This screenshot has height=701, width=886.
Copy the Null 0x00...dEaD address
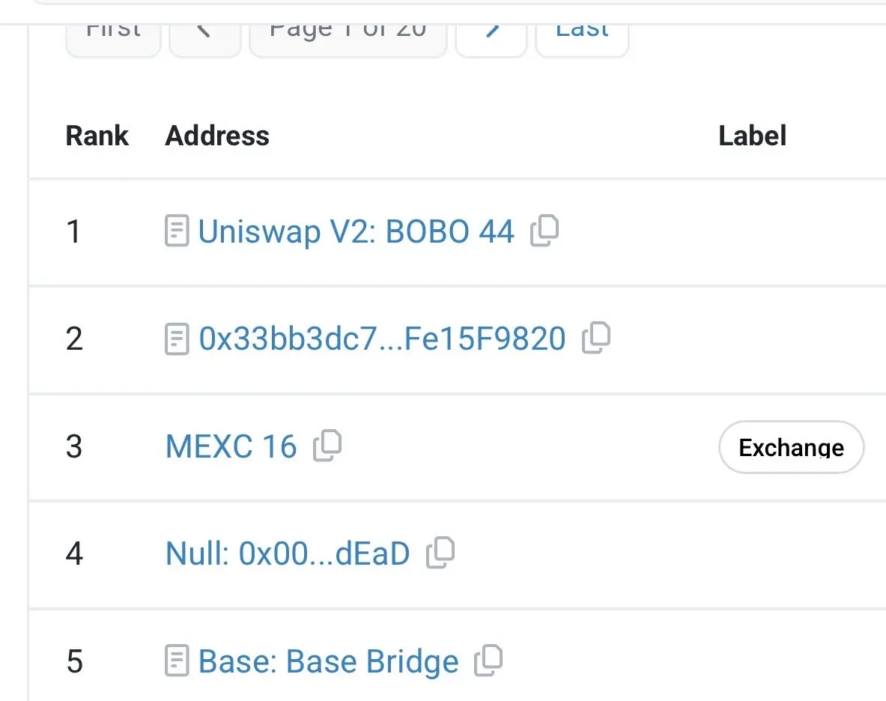pyautogui.click(x=440, y=553)
